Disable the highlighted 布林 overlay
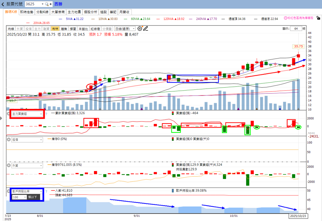This screenshot has width=322, height=221. (x=55, y=29)
